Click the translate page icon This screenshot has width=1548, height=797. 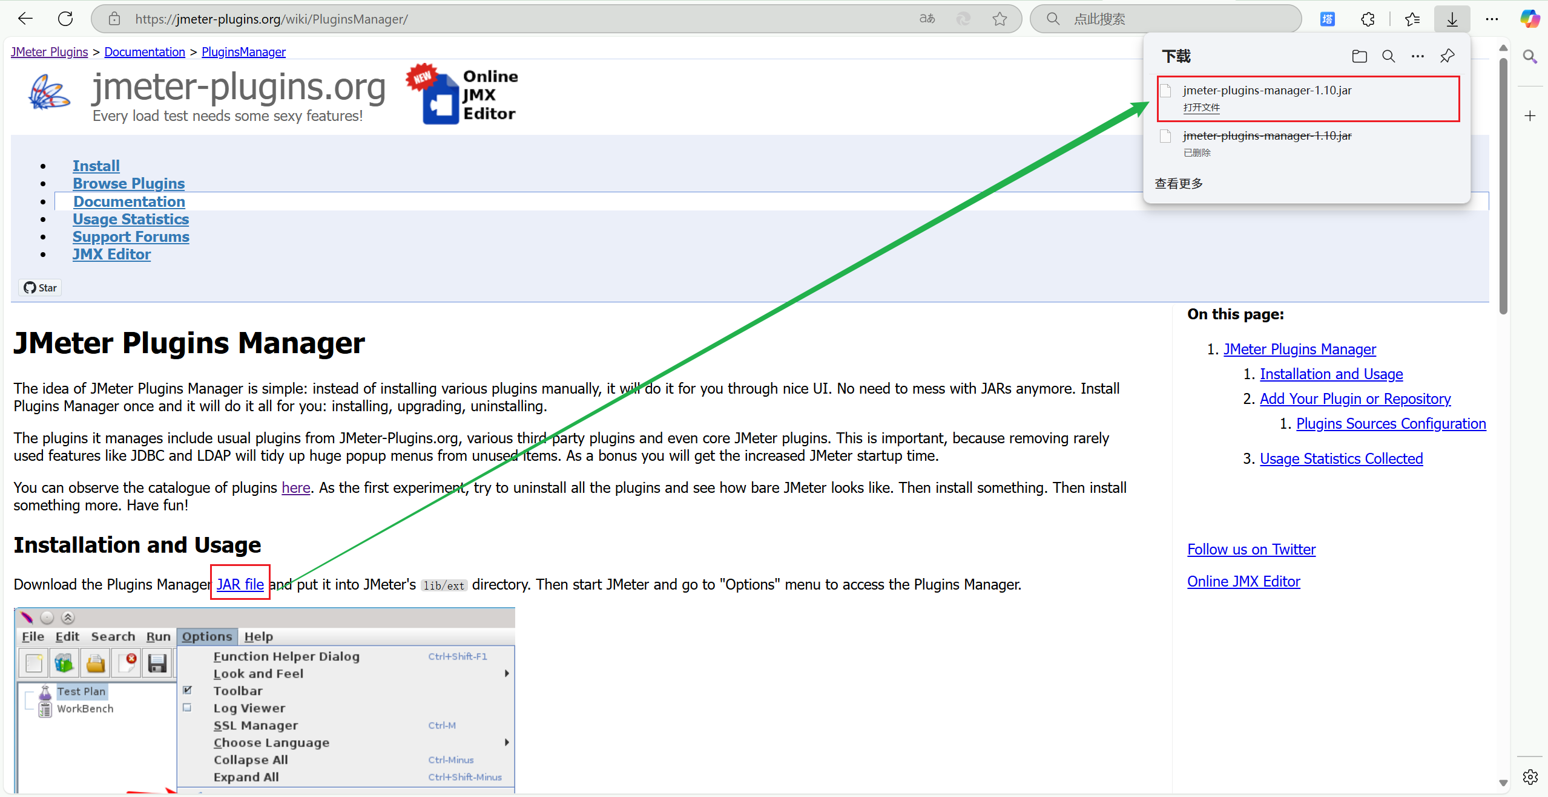[927, 19]
